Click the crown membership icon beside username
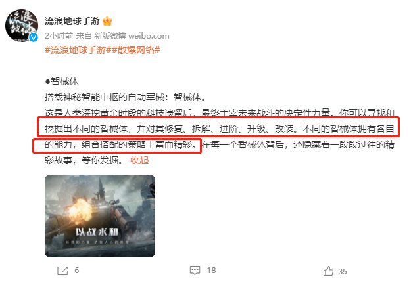409x283 pixels. 107,21
